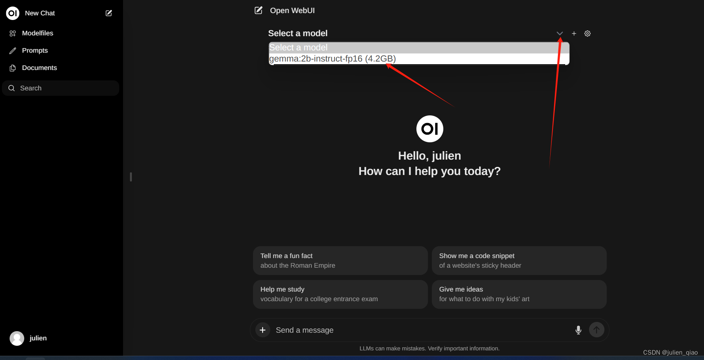Choose the 'Select a model' placeholder option

coord(419,48)
